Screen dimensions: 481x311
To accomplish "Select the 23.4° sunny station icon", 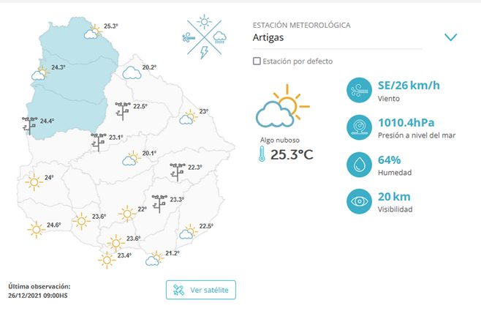I will [x=107, y=259].
